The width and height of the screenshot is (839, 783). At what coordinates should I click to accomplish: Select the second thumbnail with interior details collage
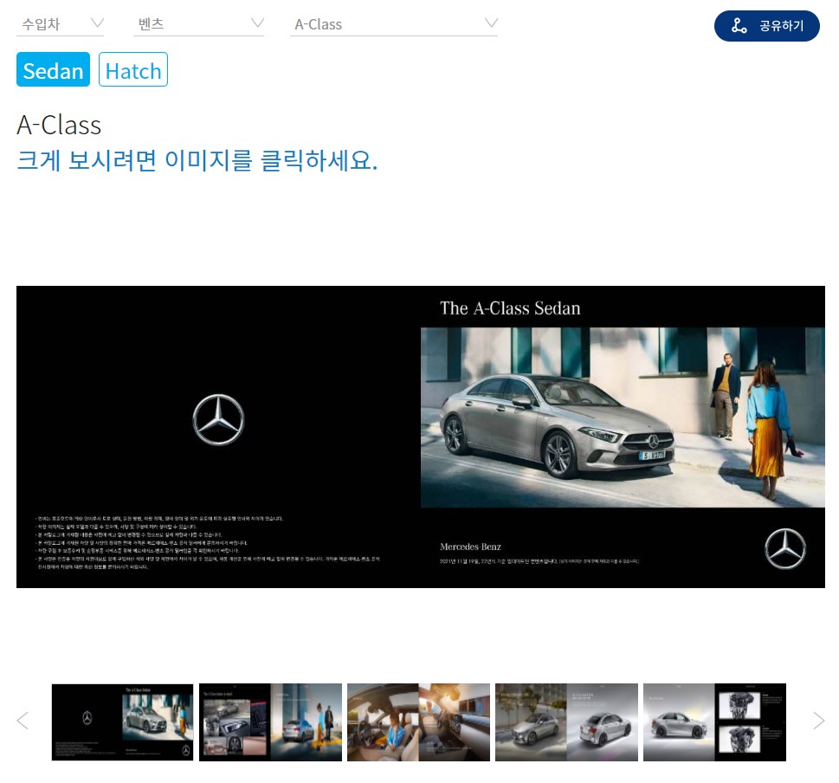(270, 722)
